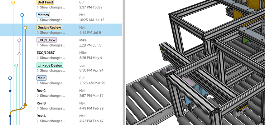Expand Show changes under Design Review

pos(51,32)
